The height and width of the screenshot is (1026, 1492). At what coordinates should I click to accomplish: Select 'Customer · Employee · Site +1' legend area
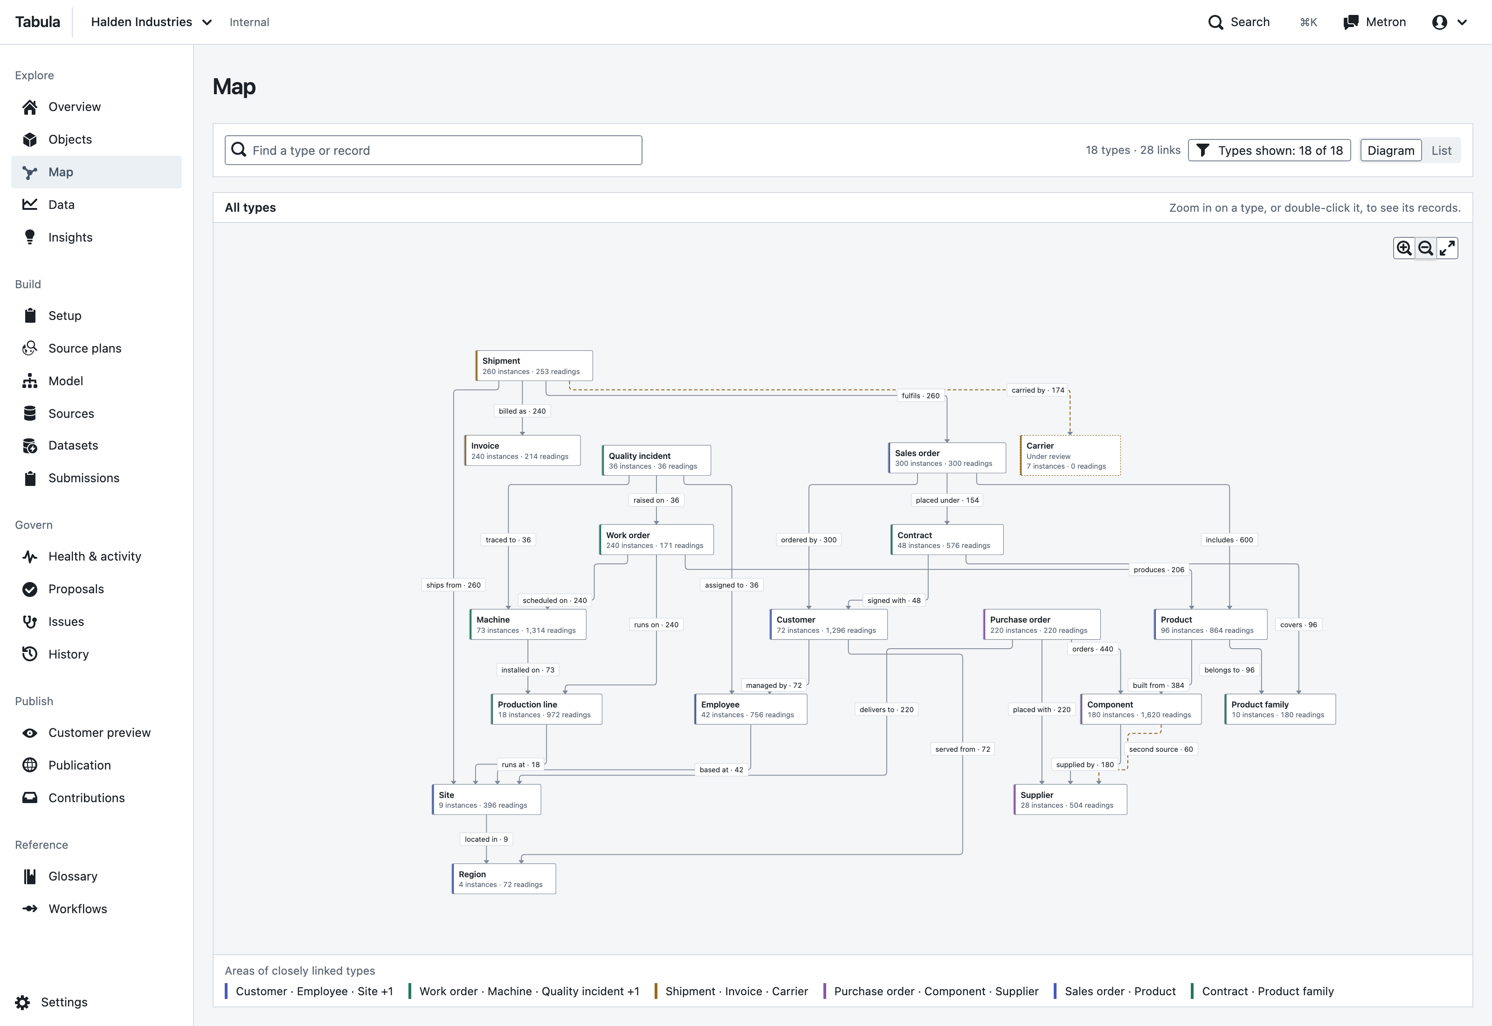pyautogui.click(x=309, y=991)
